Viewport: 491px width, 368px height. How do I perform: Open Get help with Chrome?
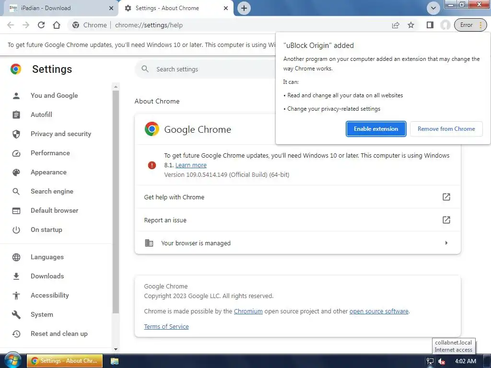tap(297, 197)
